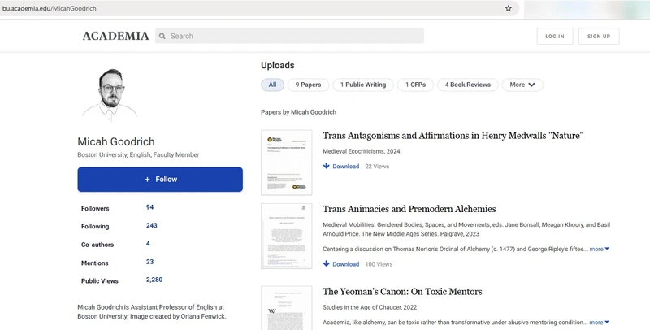Viewport: 650px width, 330px height.
Task: Open the Trans Antagonisms paper thumbnail
Action: tap(286, 163)
